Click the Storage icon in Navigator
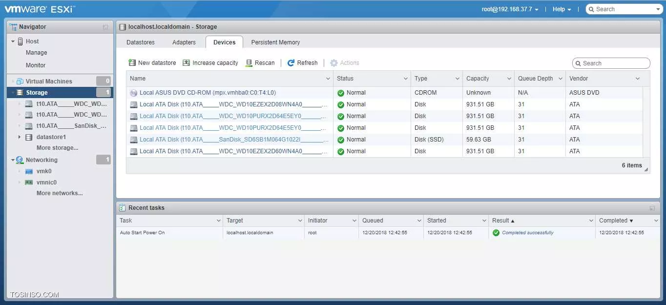The width and height of the screenshot is (666, 305). coord(20,93)
